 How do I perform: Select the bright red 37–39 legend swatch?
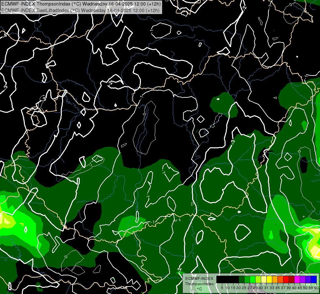coord(286,279)
